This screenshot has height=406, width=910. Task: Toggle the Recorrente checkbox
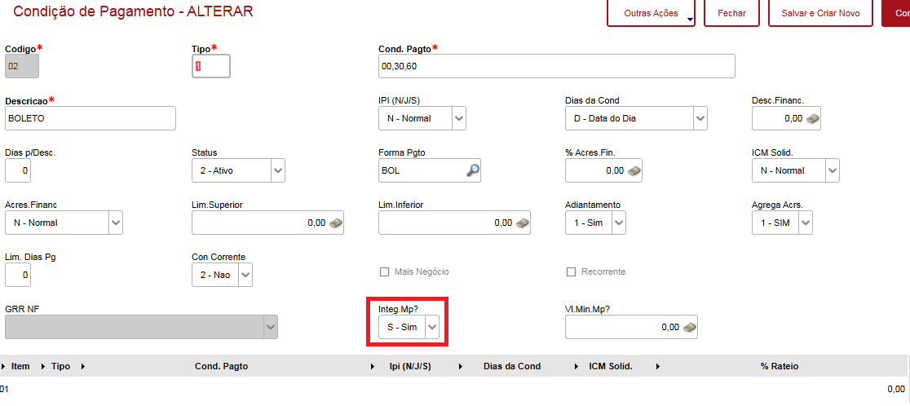pyautogui.click(x=571, y=271)
